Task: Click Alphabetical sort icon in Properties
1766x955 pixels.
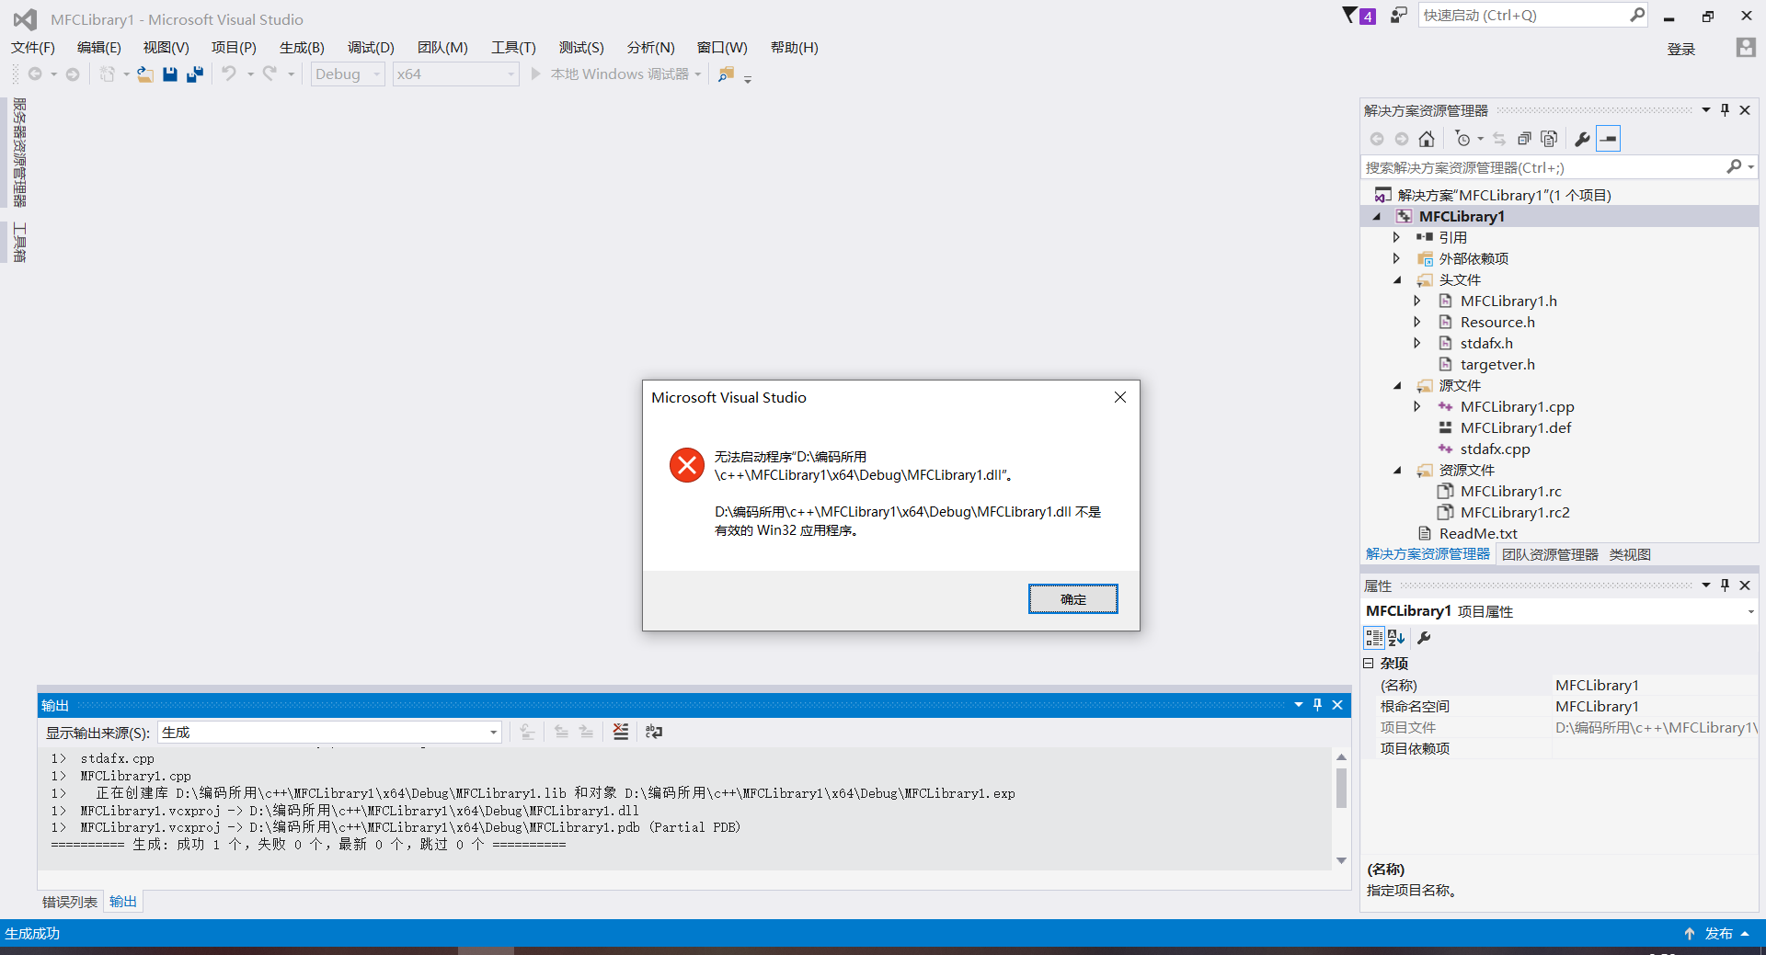Action: 1396,638
